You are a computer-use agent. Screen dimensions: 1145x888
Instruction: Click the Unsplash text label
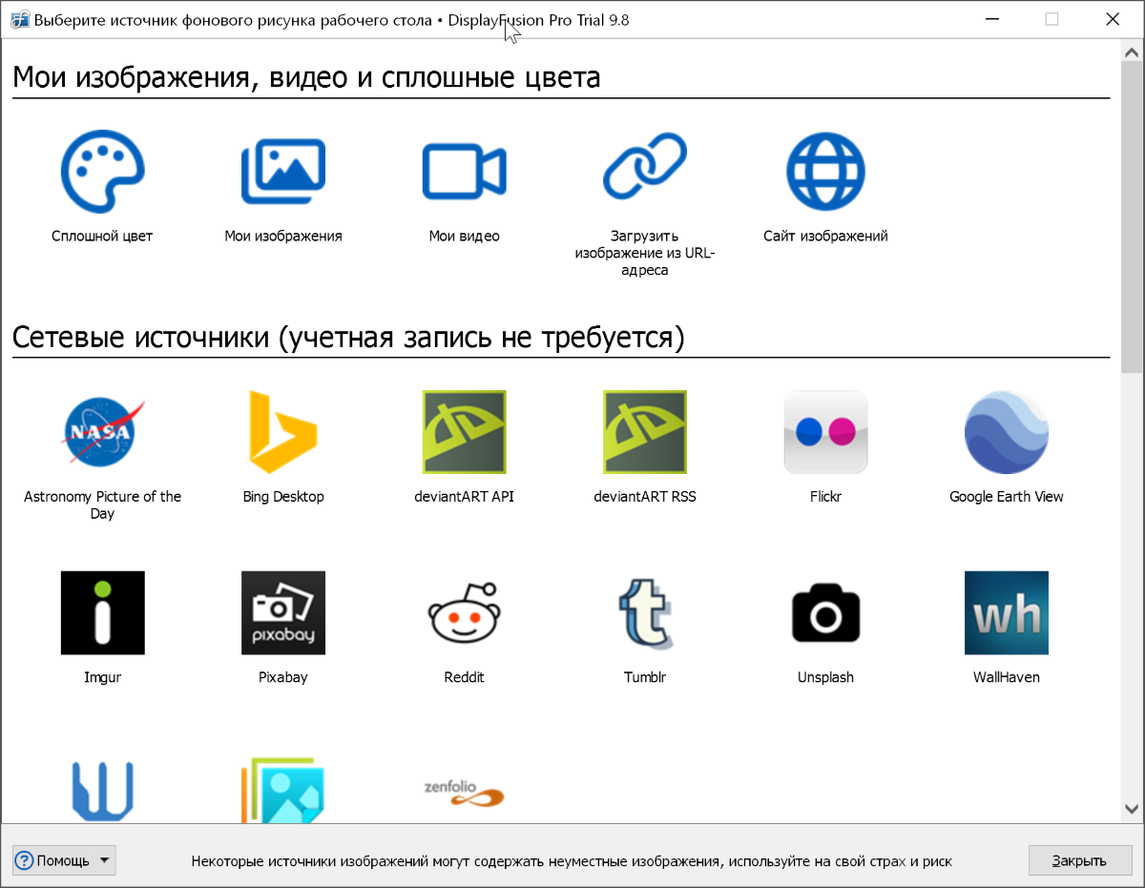coord(826,677)
